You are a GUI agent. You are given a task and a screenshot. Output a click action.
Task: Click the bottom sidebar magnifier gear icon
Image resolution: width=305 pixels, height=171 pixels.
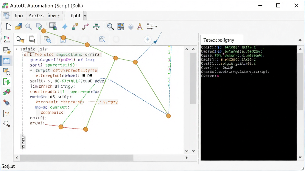point(7,124)
